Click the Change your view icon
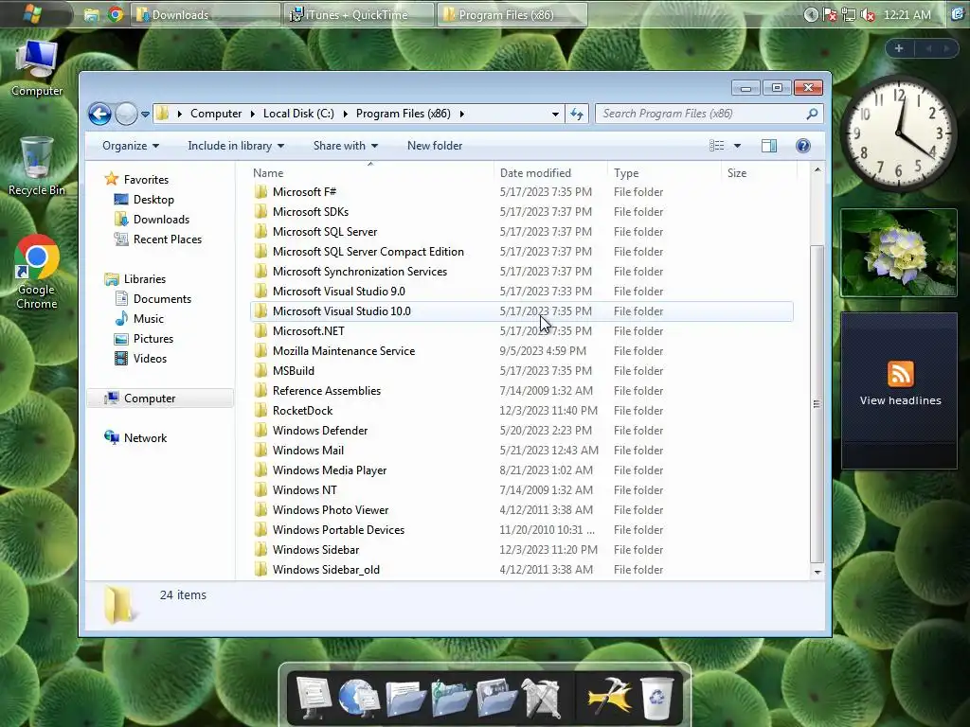 [716, 146]
